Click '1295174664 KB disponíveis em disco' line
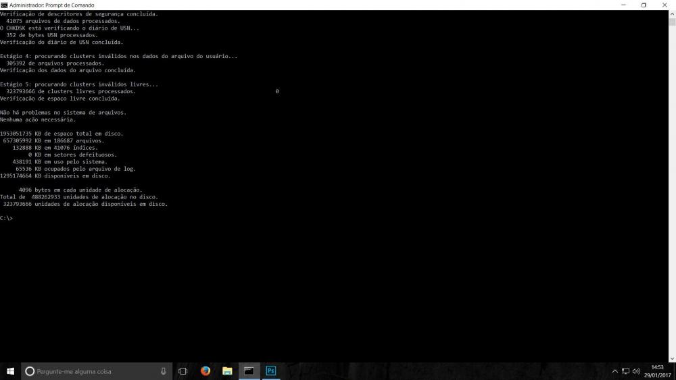Image resolution: width=676 pixels, height=380 pixels. [x=55, y=175]
